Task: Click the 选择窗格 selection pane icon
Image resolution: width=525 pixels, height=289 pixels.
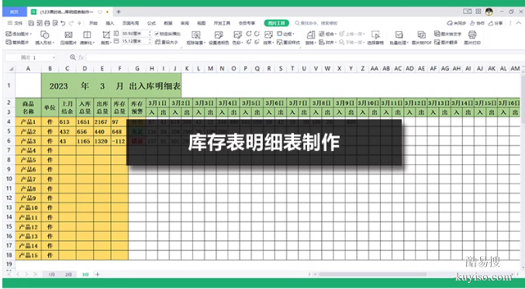Action: [x=375, y=35]
